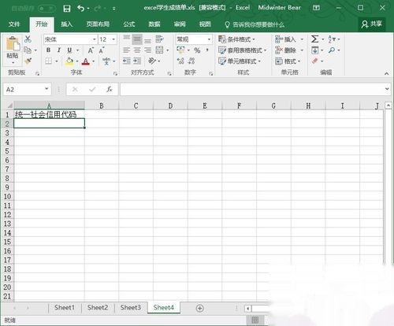Align text right
The width and height of the screenshot is (394, 326).
(x=147, y=50)
